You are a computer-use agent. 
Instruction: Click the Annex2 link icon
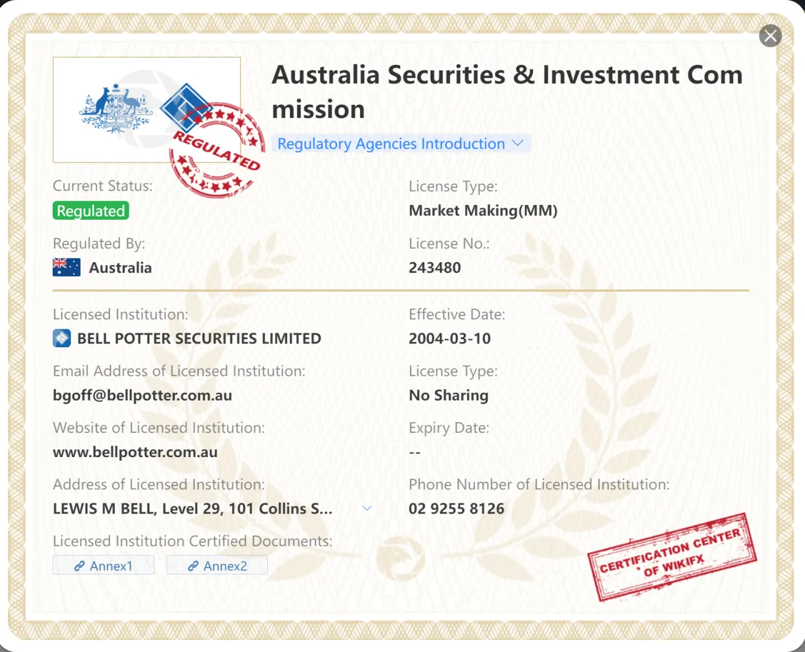(x=193, y=566)
